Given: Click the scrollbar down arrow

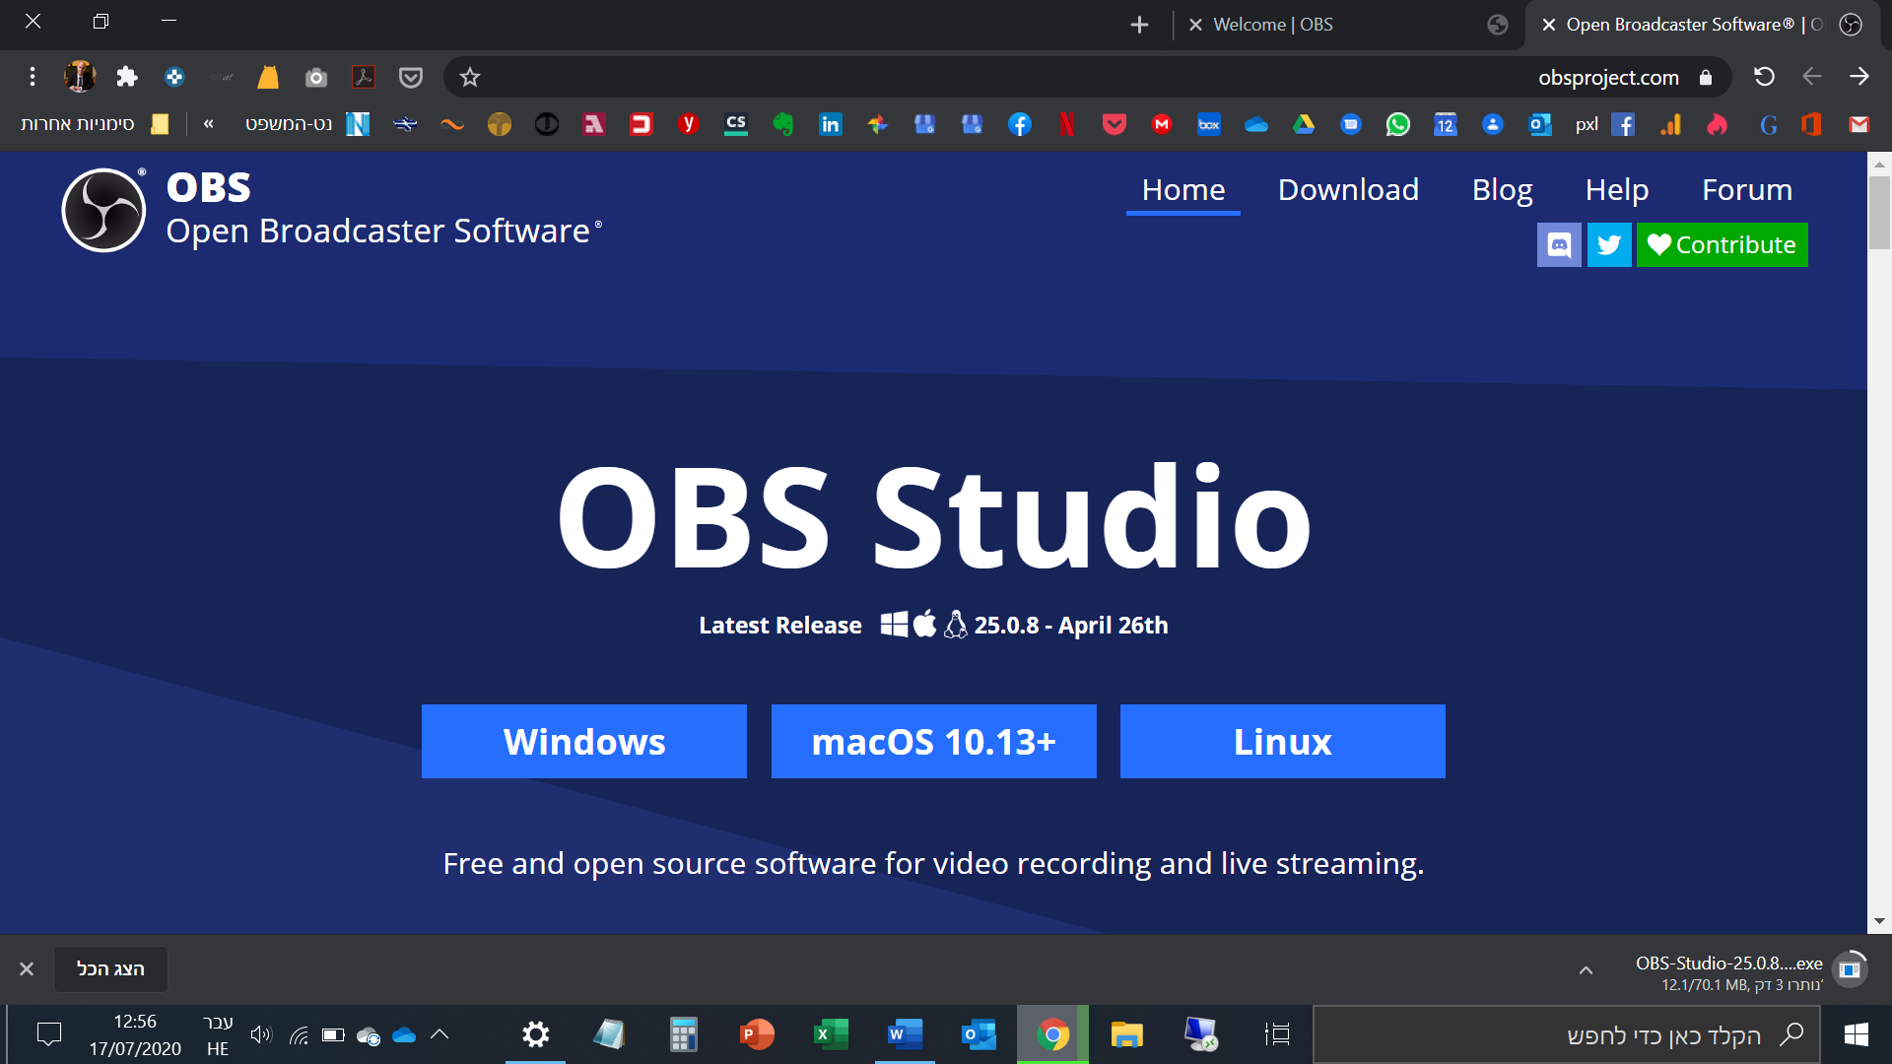Looking at the screenshot, I should click(1879, 921).
